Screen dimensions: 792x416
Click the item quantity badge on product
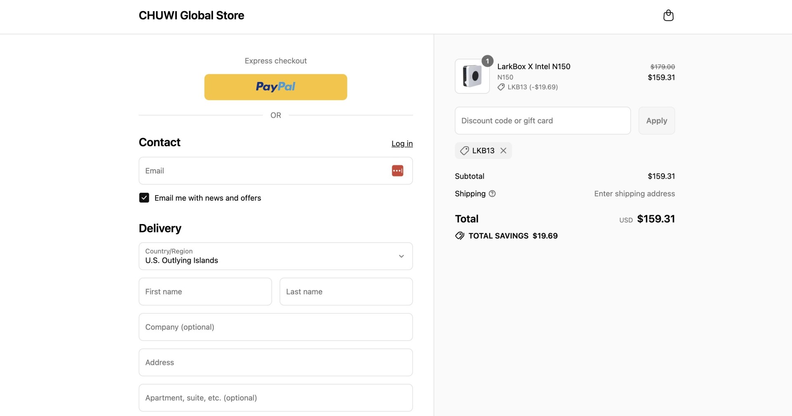[x=488, y=61]
